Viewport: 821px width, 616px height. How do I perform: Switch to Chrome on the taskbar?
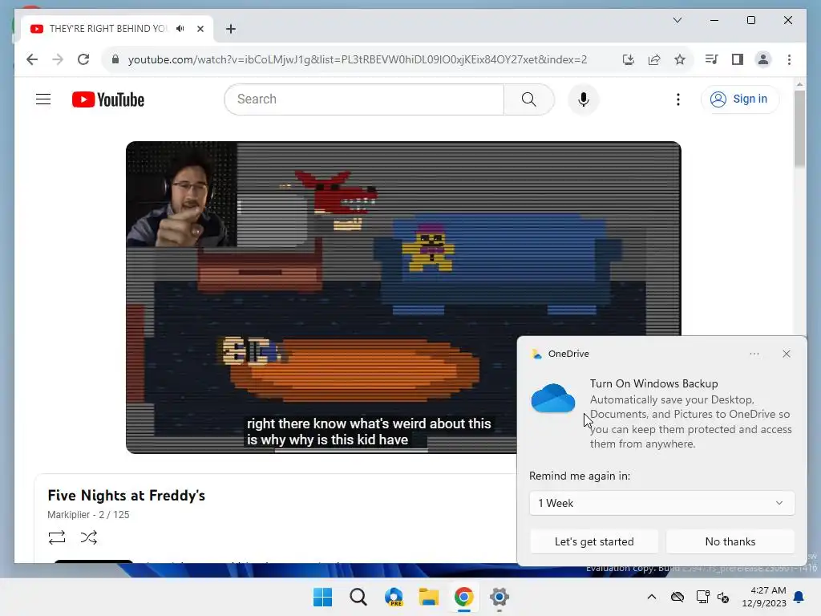[x=464, y=597]
